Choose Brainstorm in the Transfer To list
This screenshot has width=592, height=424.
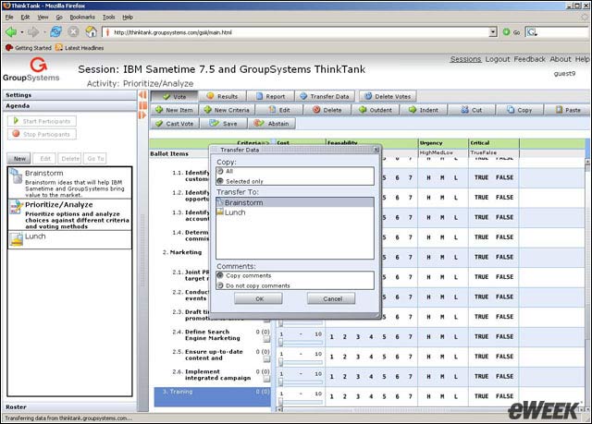295,203
